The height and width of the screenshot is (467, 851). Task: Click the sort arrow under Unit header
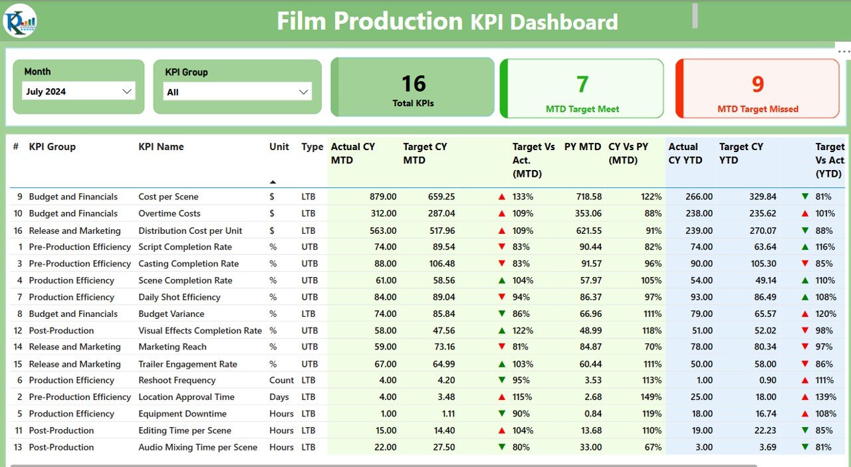[273, 181]
